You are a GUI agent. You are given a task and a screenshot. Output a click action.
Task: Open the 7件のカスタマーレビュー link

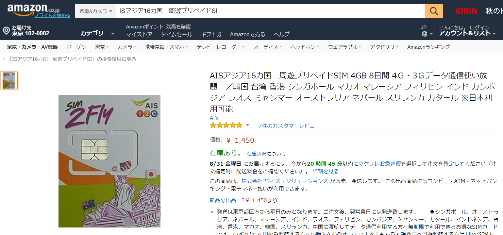click(289, 126)
